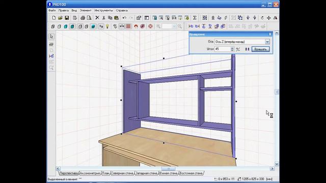Open the Справка menu
326x183 pixels.
(122, 10)
